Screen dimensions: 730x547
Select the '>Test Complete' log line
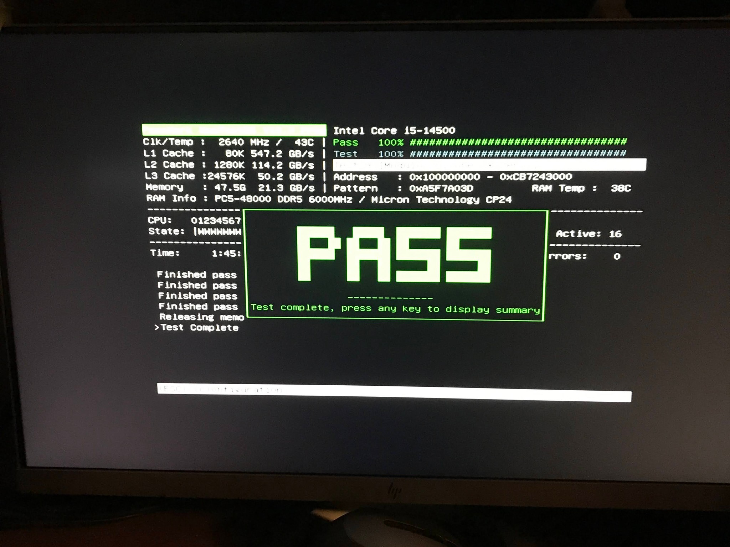tap(196, 328)
